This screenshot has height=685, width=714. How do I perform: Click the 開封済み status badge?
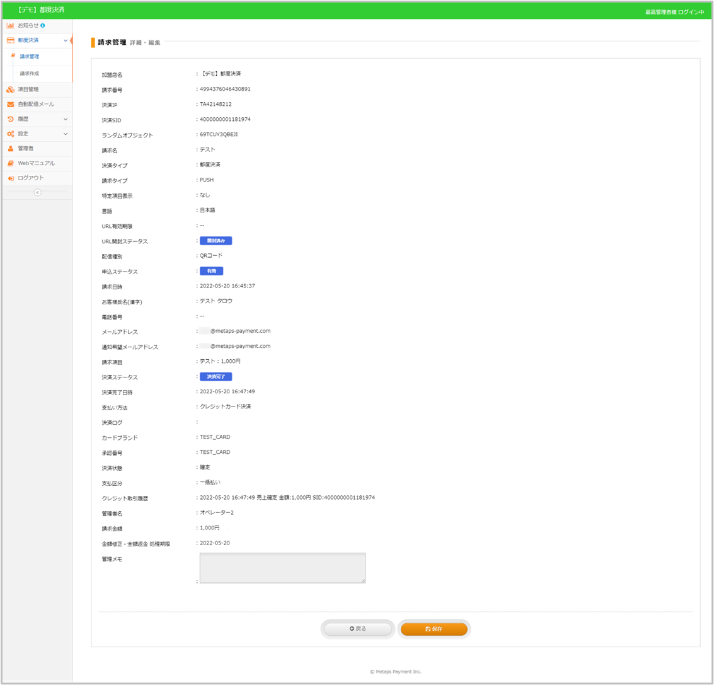[216, 241]
